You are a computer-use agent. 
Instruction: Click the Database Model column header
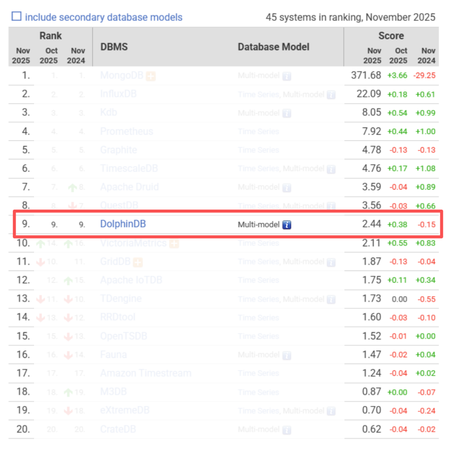(x=273, y=47)
